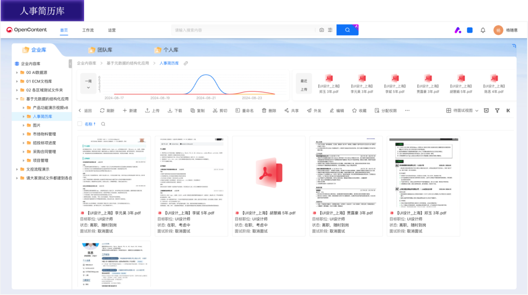The height and width of the screenshot is (295, 528).
Task: Click the 上传 upload toolbar button
Action: 152,110
